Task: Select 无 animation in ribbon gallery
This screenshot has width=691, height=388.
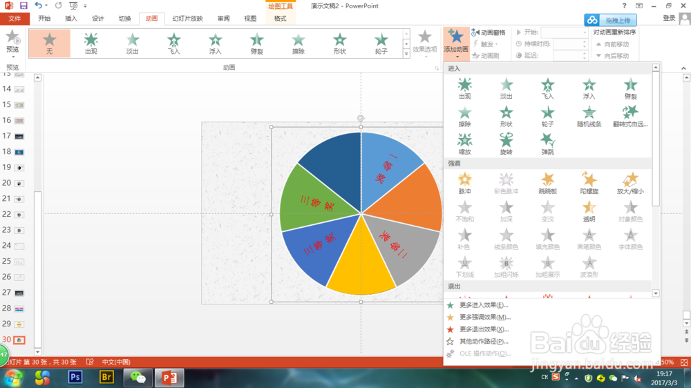Action: (49, 43)
